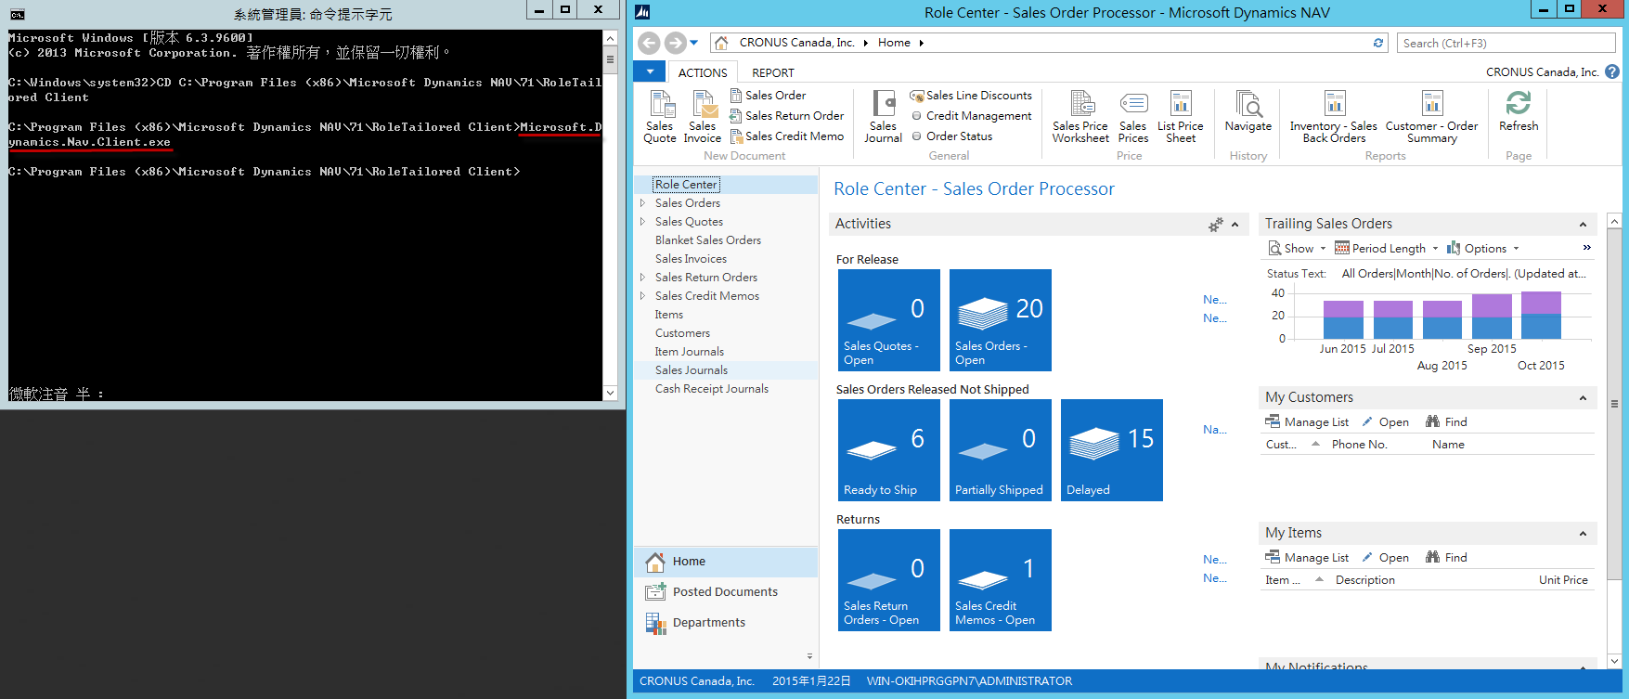Open Credit Management in General group
Viewport: 1629px width, 699px height.
pos(971,115)
